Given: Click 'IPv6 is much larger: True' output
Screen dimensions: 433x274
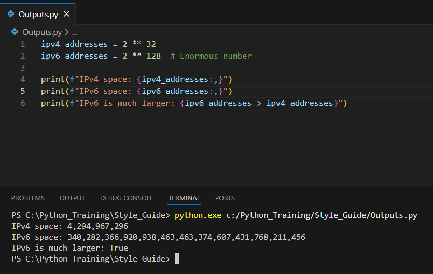Looking at the screenshot, I should coord(69,248).
